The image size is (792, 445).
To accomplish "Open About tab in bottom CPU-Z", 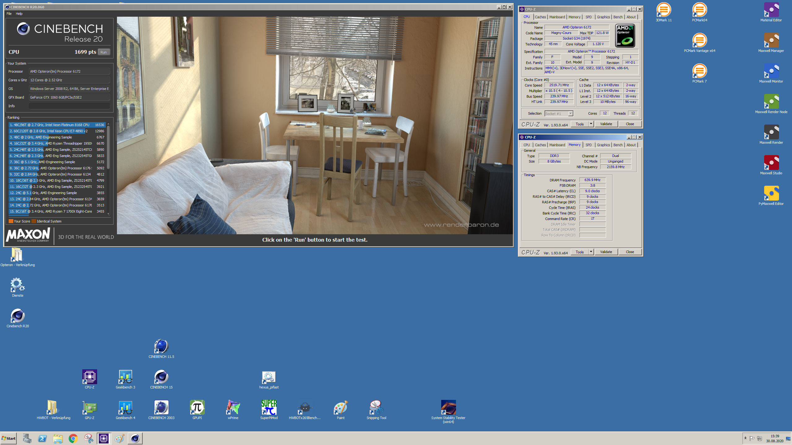I will (x=631, y=145).
